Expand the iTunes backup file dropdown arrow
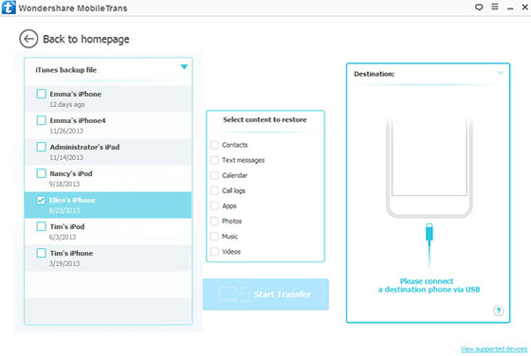This screenshot has height=356, width=531. [x=184, y=66]
